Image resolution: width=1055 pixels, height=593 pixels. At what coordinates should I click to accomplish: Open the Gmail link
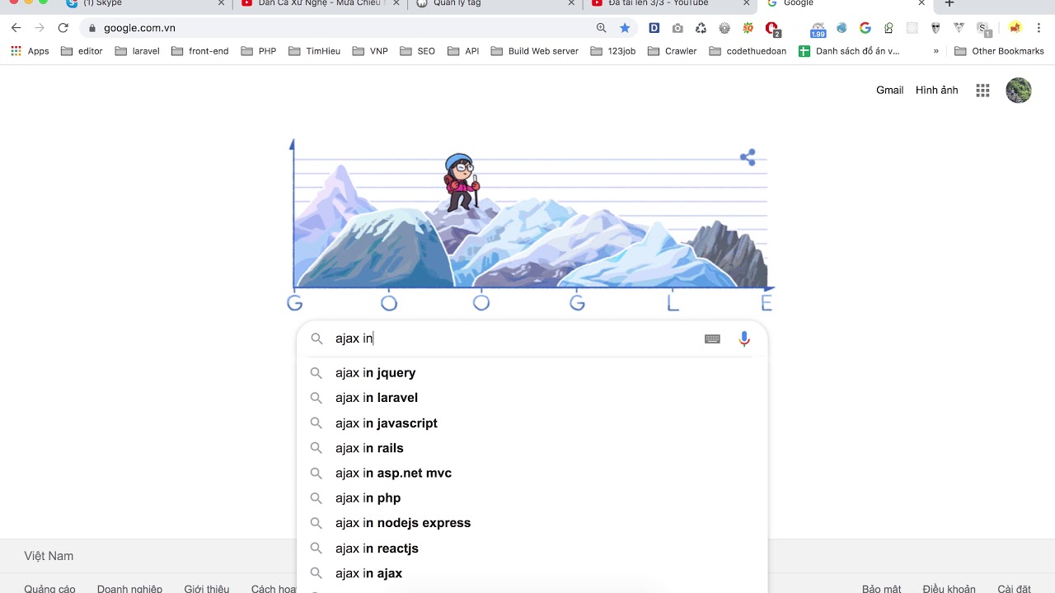[x=890, y=91]
